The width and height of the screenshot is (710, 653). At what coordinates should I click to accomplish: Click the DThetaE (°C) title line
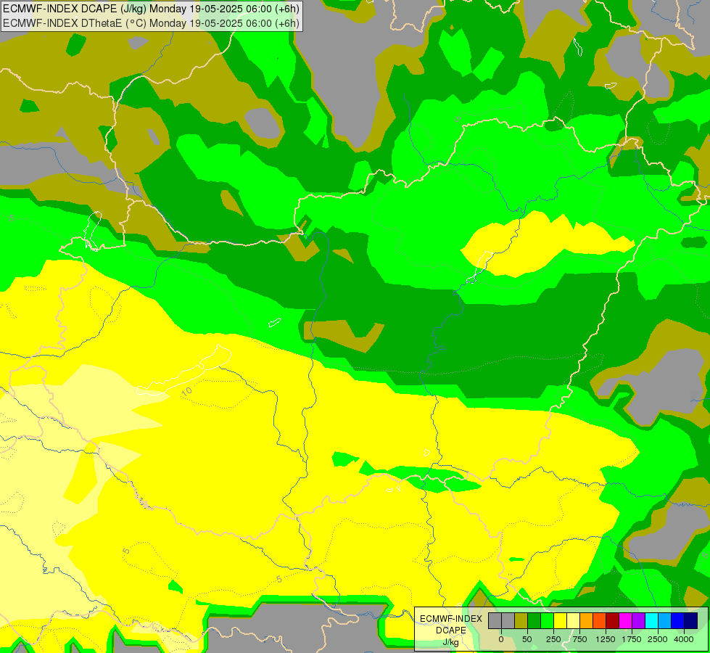(152, 23)
